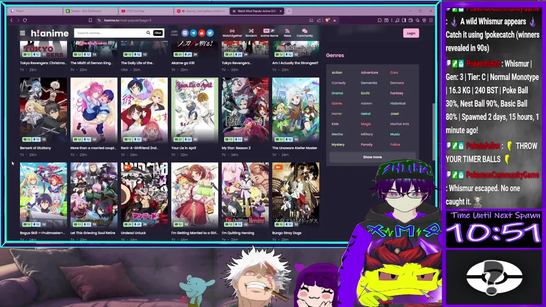Select the Ecchi genre

(365, 93)
